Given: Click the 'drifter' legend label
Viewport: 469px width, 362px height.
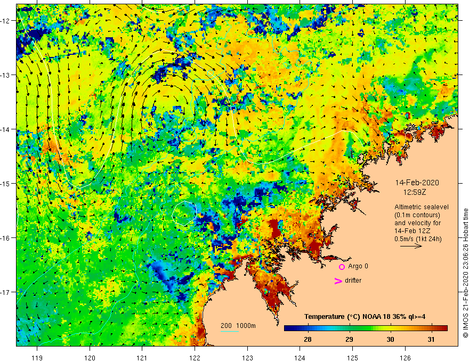Looking at the screenshot, I should pos(353,281).
